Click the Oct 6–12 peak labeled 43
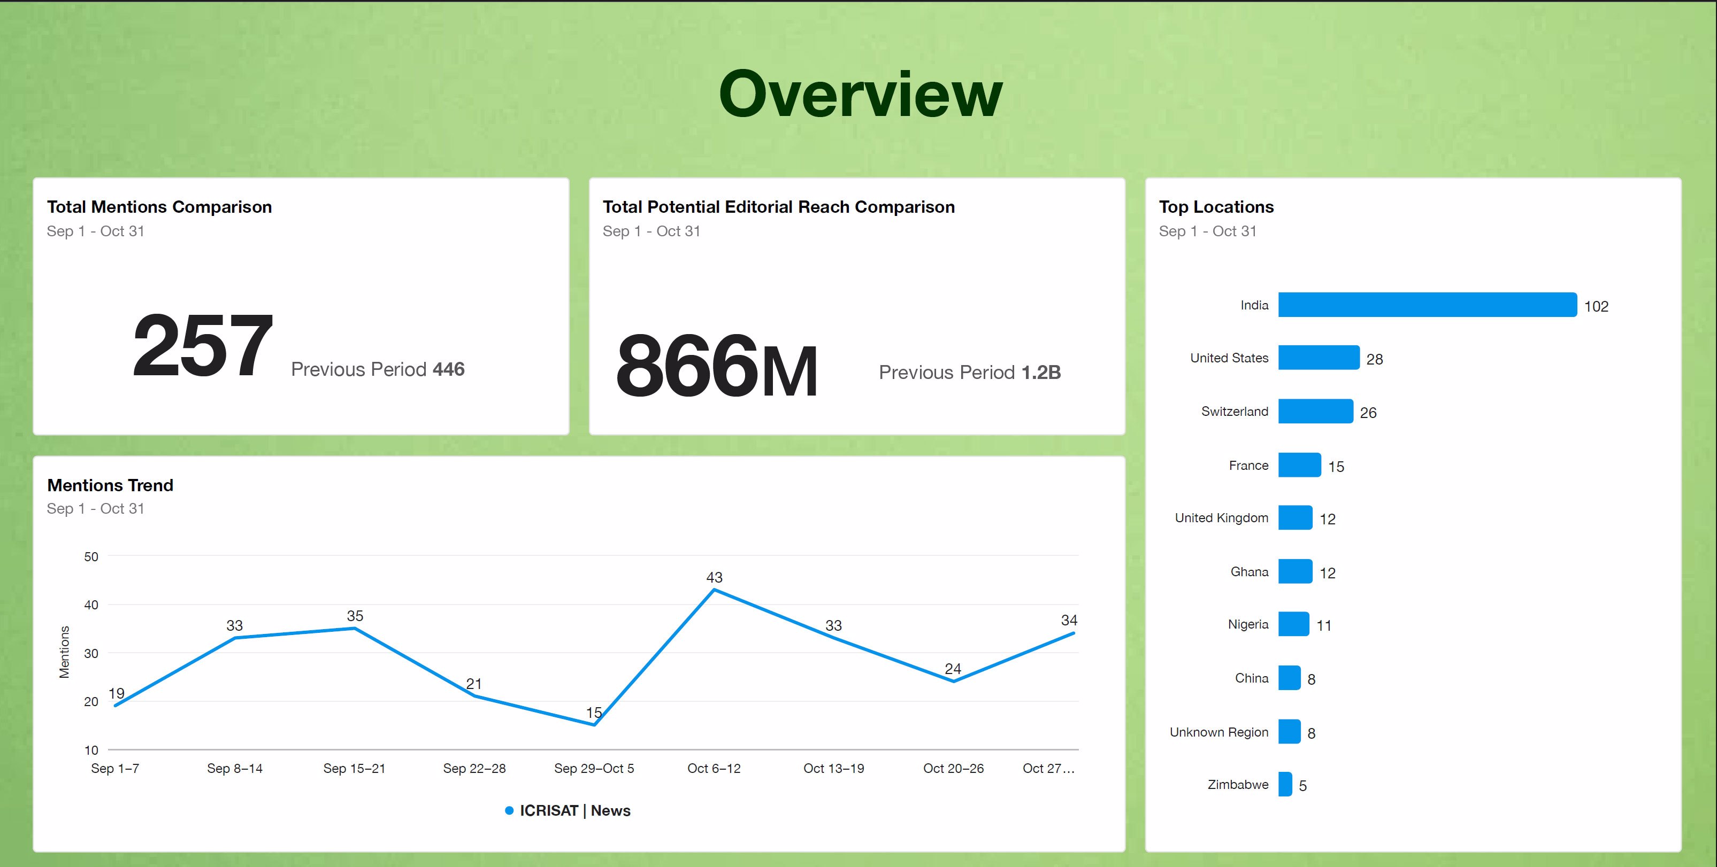The height and width of the screenshot is (867, 1717). pos(714,590)
